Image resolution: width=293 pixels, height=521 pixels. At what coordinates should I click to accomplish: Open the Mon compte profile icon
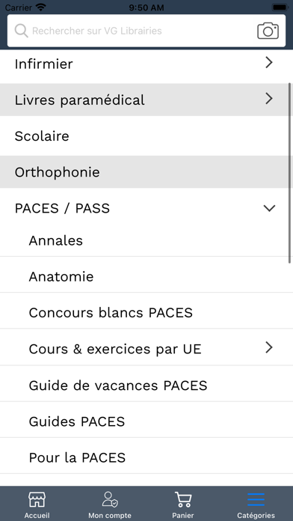[110, 500]
